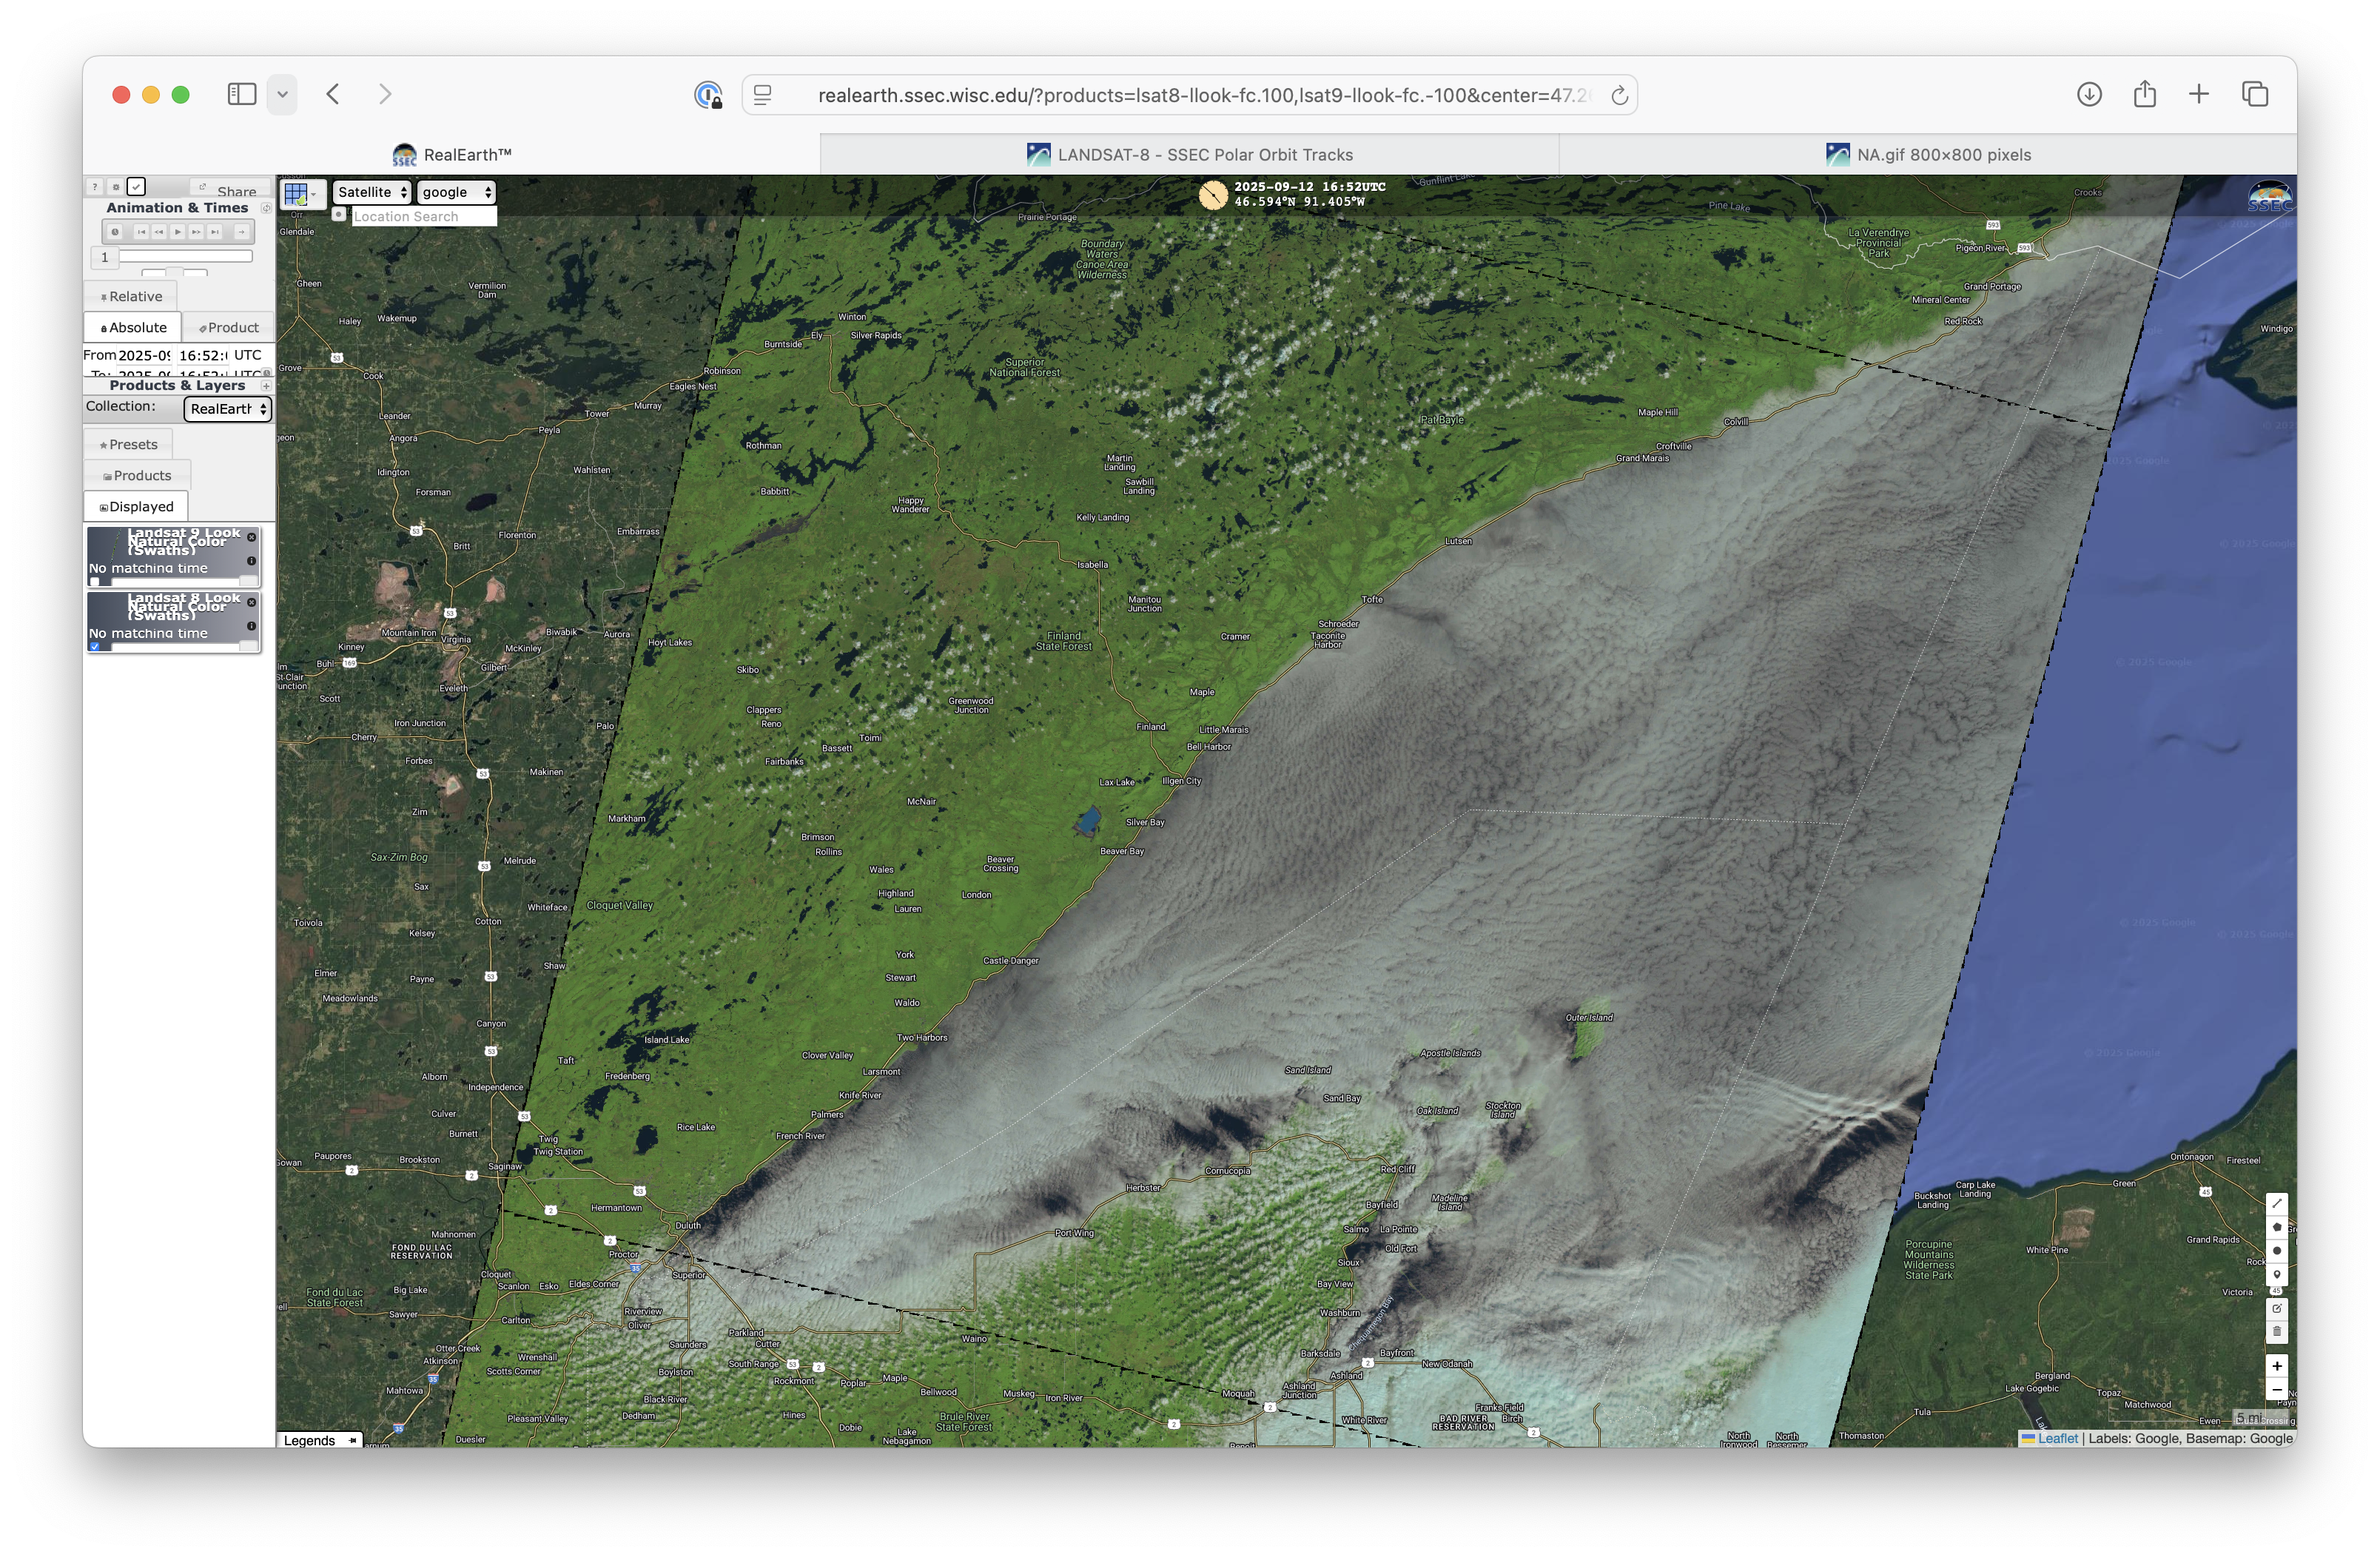Screen dimensions: 2380x1557
Task: Open the Satellite basemap dropdown
Action: click(x=372, y=192)
